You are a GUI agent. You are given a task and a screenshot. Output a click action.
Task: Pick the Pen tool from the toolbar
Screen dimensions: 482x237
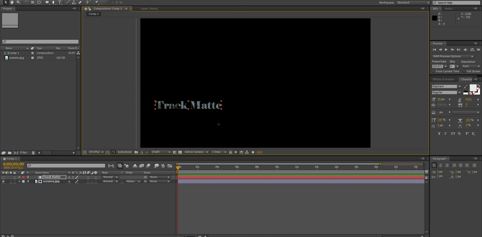pos(53,2)
